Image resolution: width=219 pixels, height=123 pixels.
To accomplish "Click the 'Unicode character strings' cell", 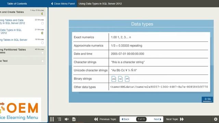I will pos(91,70).
